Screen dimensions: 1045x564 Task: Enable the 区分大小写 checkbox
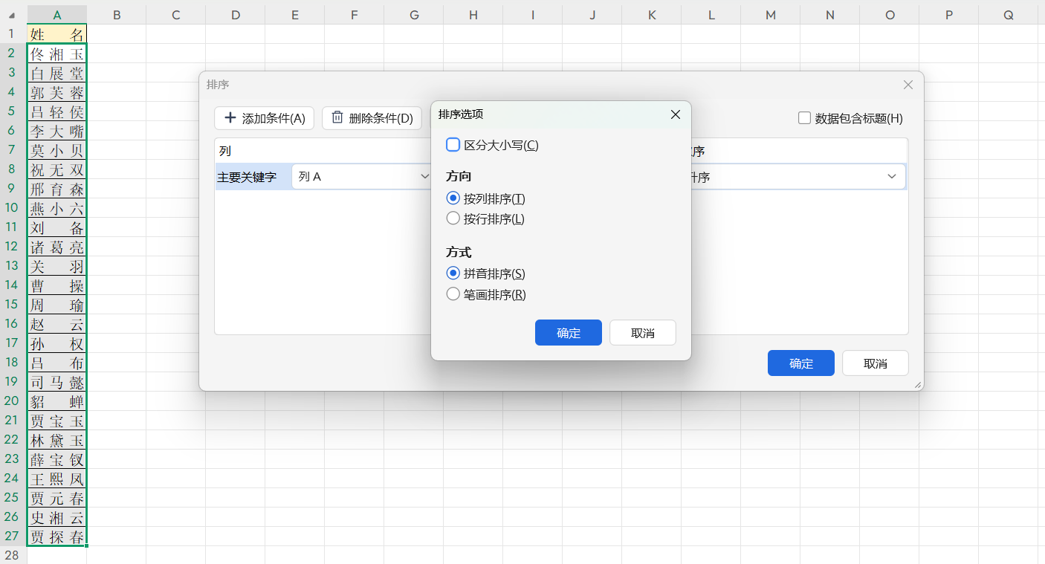point(453,145)
